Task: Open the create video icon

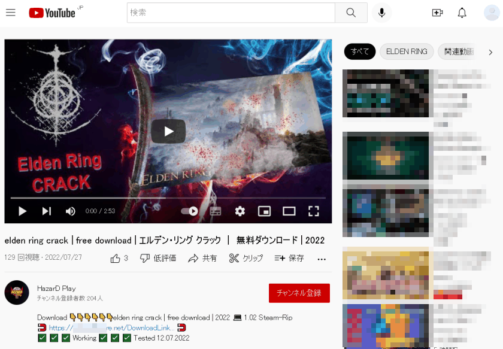Action: pos(437,13)
